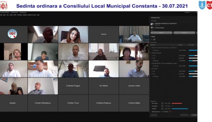Click Hide Menu Bar
Screen dimensions: 212x122
tap(23, 13)
